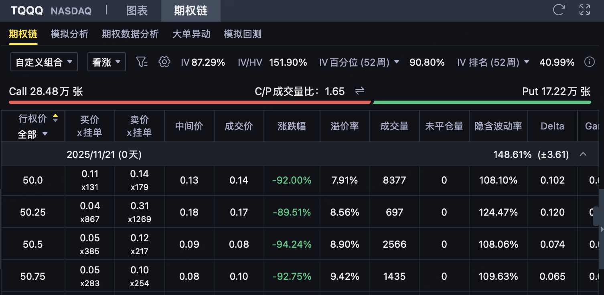Click the refresh icon at top right

click(559, 10)
